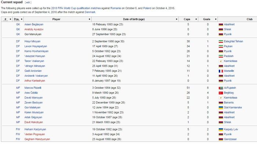Click the Armenia flag in Vahagn Minasyan row

tap(221, 66)
